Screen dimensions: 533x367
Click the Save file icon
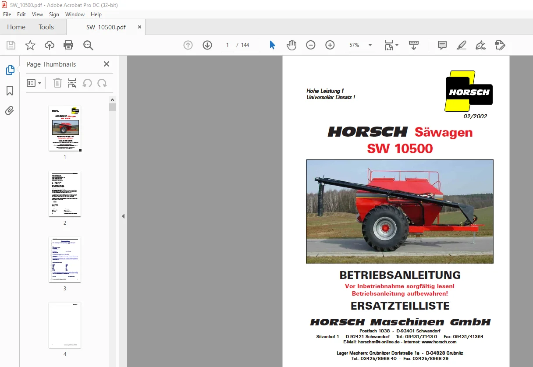point(11,45)
